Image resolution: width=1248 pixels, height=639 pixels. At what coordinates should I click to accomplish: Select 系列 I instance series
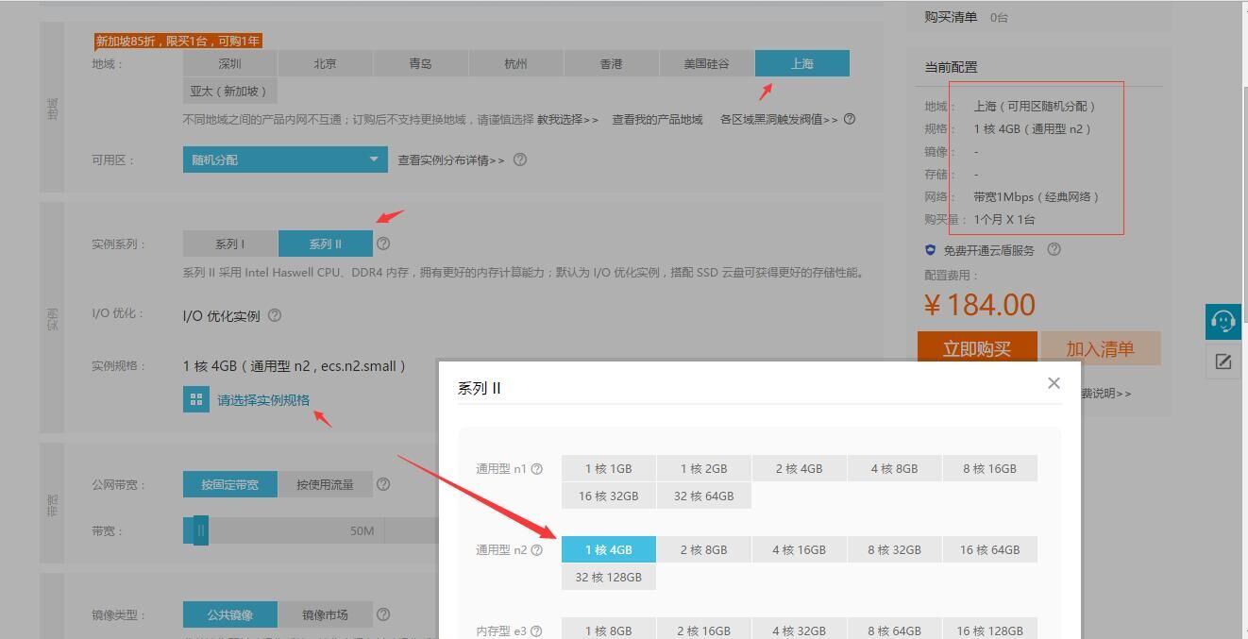click(229, 244)
